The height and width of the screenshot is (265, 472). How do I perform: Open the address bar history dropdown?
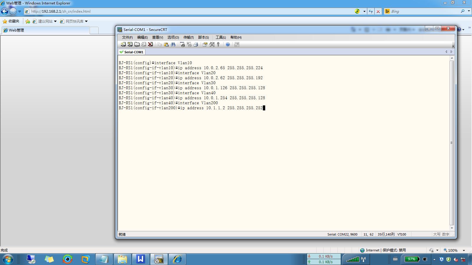click(x=364, y=11)
